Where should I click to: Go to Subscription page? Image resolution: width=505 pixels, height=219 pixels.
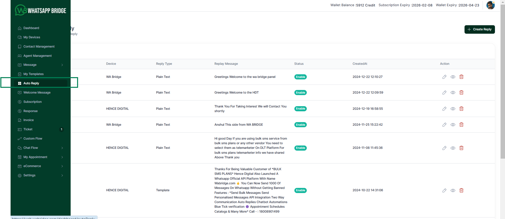click(32, 102)
